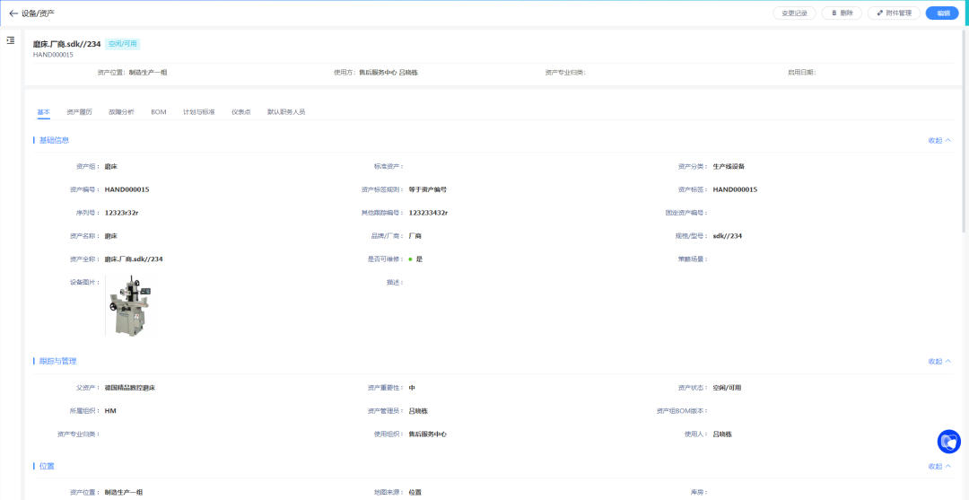Go to the 仪表点 tab
The height and width of the screenshot is (500, 969).
(240, 112)
